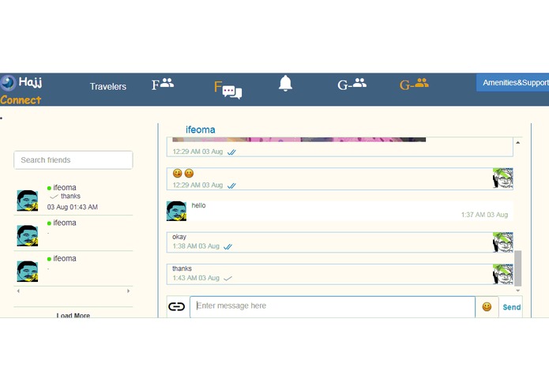Click the single tick at 1:43 AM
This screenshot has width=549, height=390.
pyautogui.click(x=228, y=279)
